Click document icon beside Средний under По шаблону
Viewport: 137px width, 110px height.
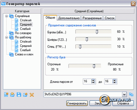click(x=17, y=46)
